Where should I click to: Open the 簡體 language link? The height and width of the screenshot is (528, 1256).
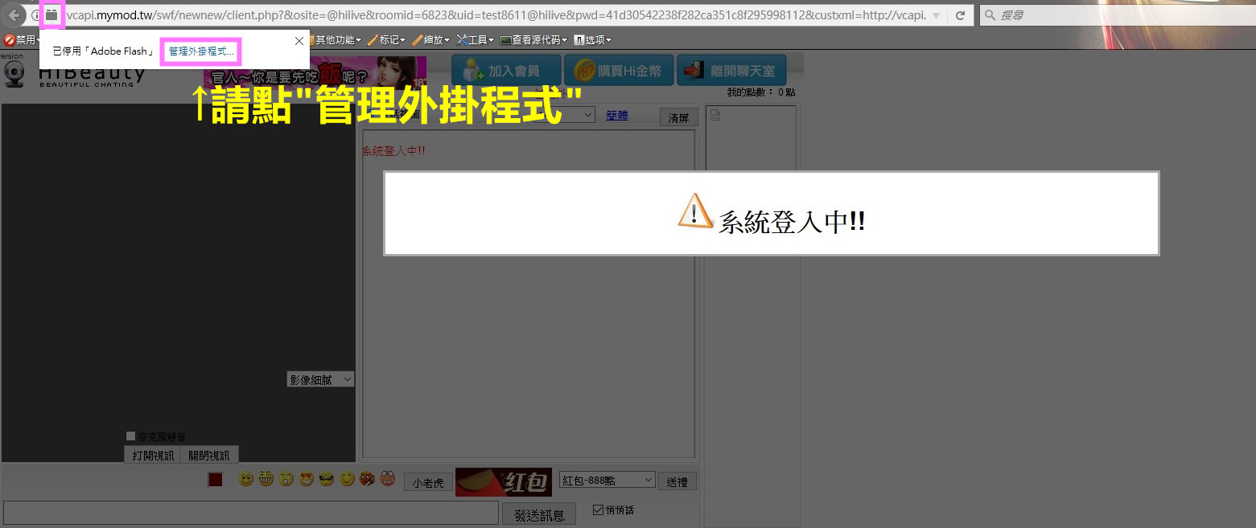(617, 116)
